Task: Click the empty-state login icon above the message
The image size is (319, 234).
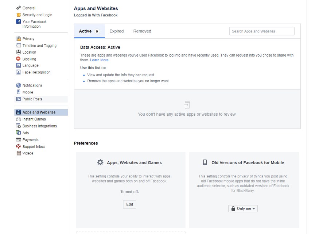Action: pyautogui.click(x=187, y=105)
